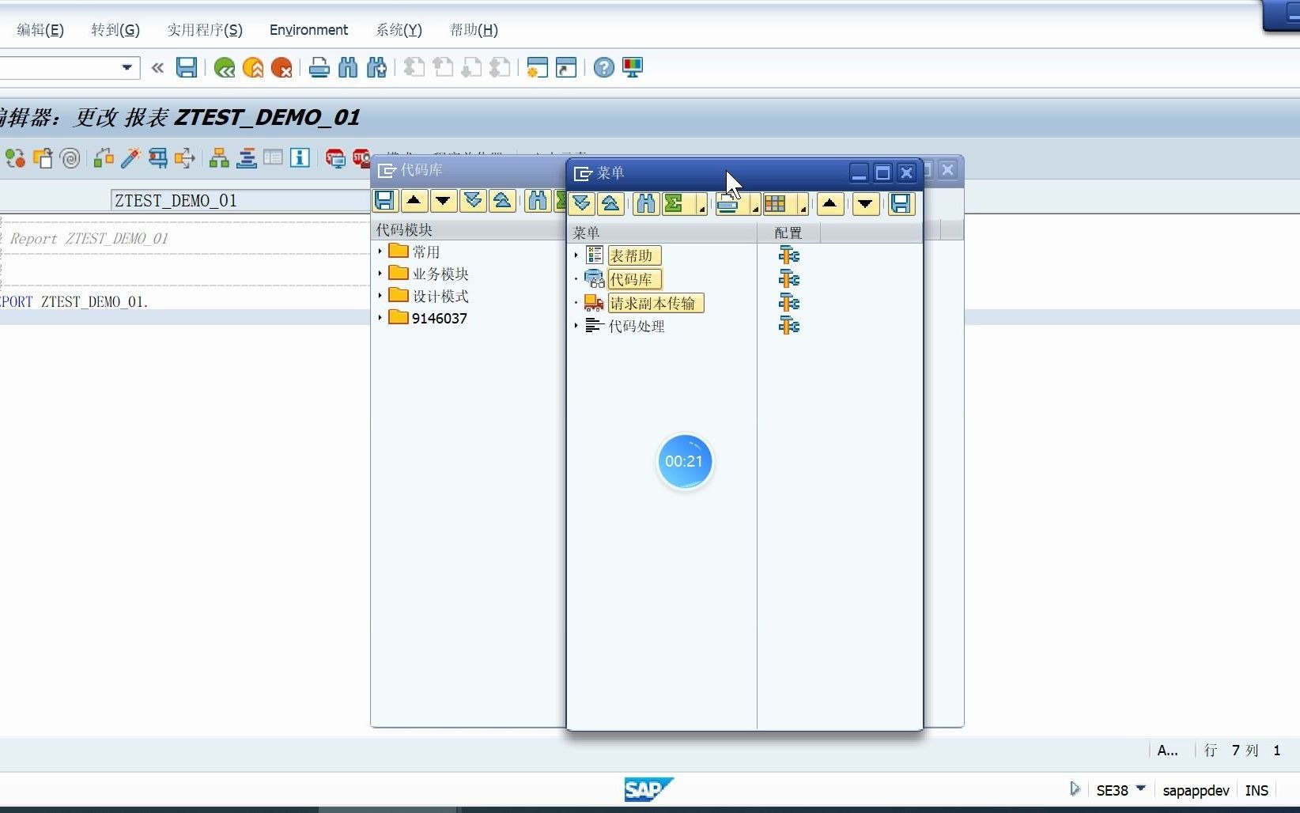
Task: Click the Save icon in 菜单 window toolbar
Action: point(901,204)
